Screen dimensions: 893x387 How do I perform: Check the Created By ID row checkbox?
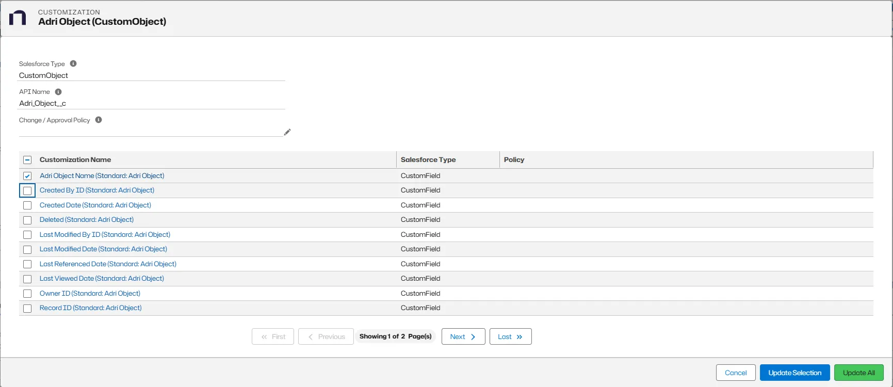click(27, 190)
